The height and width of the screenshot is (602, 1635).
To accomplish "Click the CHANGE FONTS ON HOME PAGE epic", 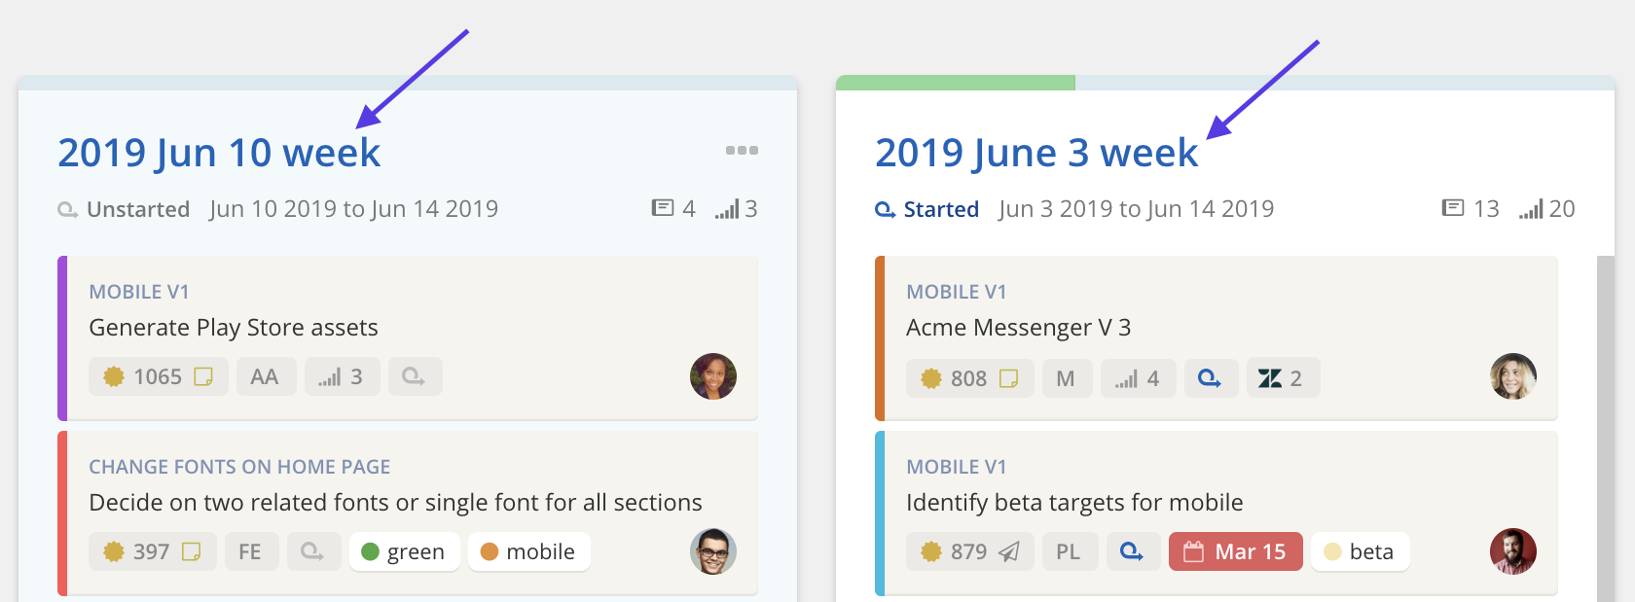I will [239, 467].
